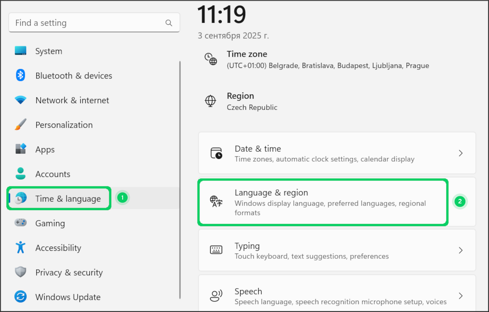Expand Date & time chevron arrow
Viewport: 489px width, 312px height.
460,153
